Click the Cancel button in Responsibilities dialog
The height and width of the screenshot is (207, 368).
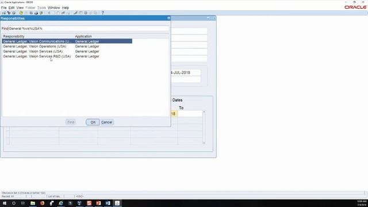tap(107, 122)
